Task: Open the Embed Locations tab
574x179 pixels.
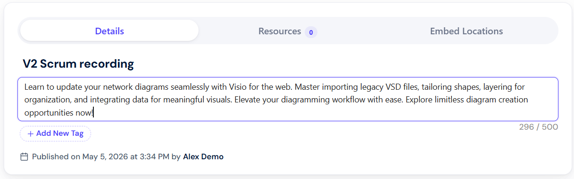Action: [466, 31]
